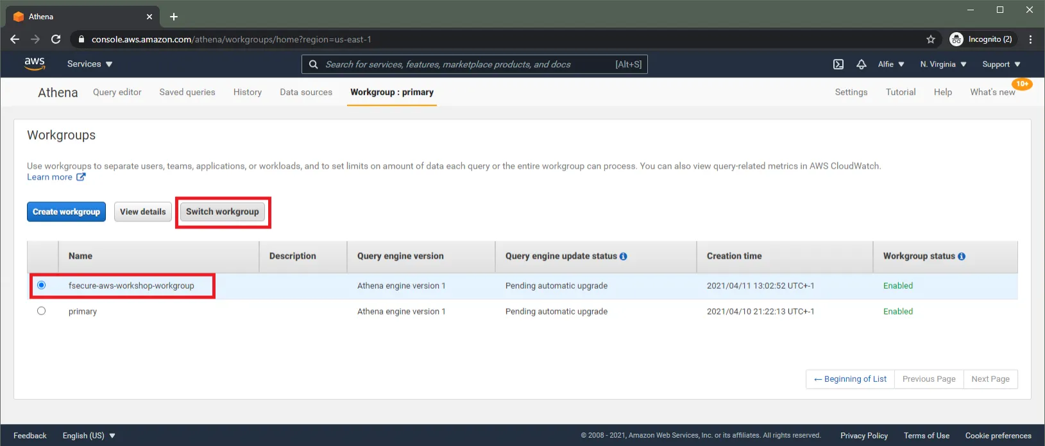Open the Alfie account dropdown

click(891, 64)
